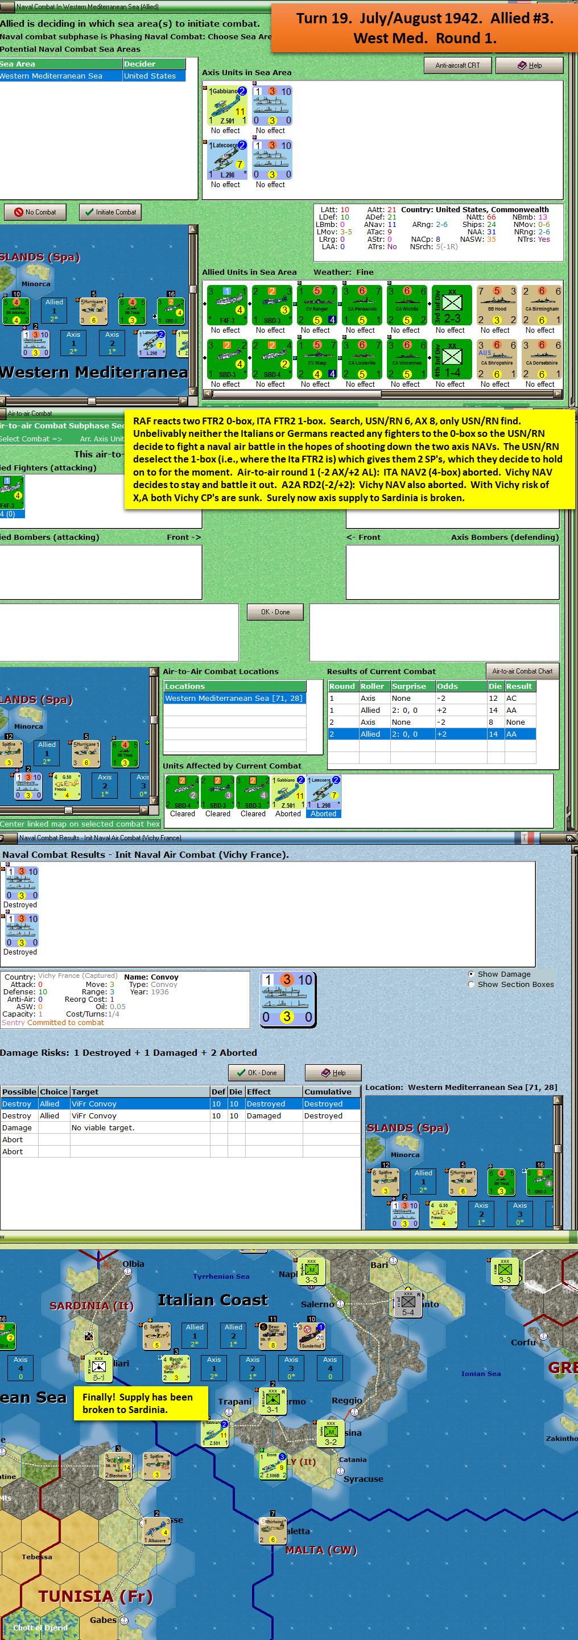The image size is (578, 1640).
Task: Select round 1 Axis row in combat results
Action: [x=432, y=699]
